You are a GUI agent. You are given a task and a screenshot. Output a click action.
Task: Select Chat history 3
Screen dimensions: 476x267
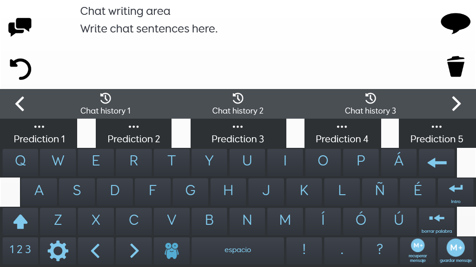coord(370,104)
